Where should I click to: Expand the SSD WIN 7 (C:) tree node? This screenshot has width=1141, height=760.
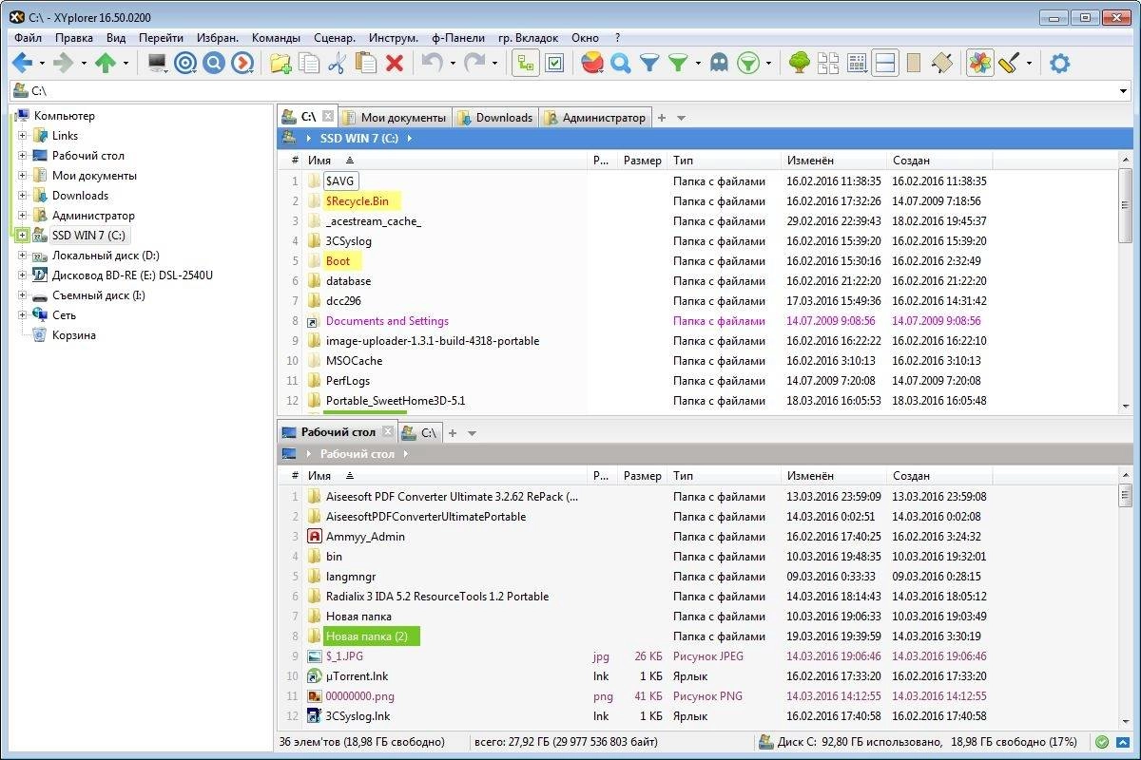[x=22, y=236]
